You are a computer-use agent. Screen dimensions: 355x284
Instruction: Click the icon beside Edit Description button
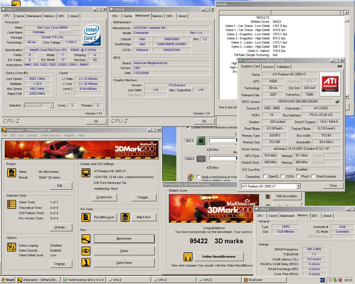pyautogui.click(x=268, y=196)
